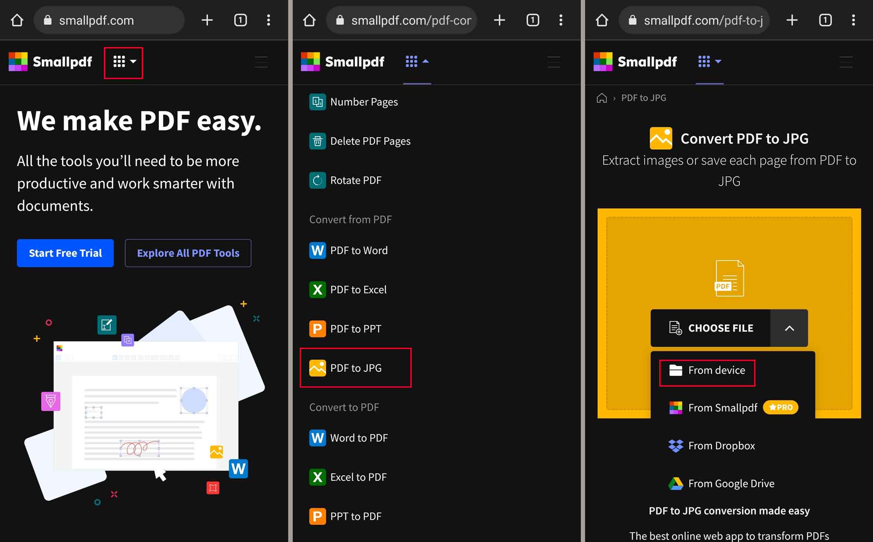Click CHOOSE FILE button

pyautogui.click(x=711, y=328)
